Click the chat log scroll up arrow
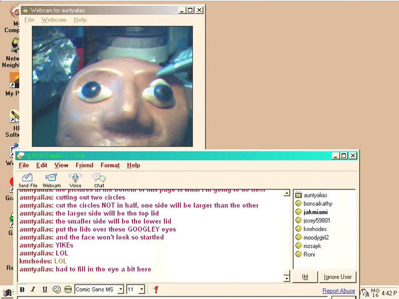Viewport: 399px width, 299px height. (x=287, y=193)
